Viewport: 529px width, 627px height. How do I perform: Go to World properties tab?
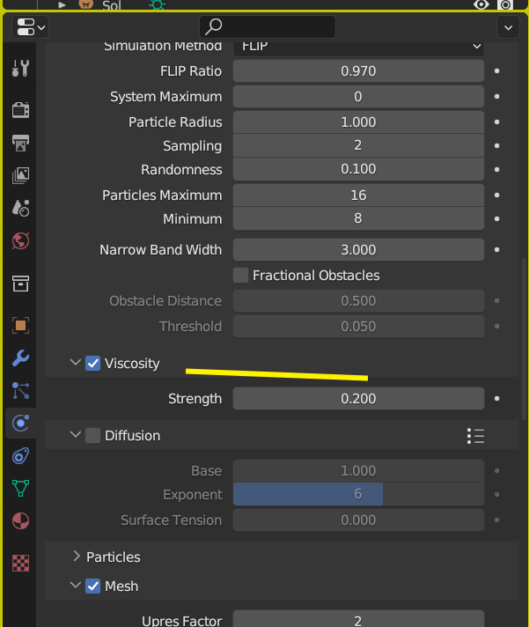[x=21, y=240]
